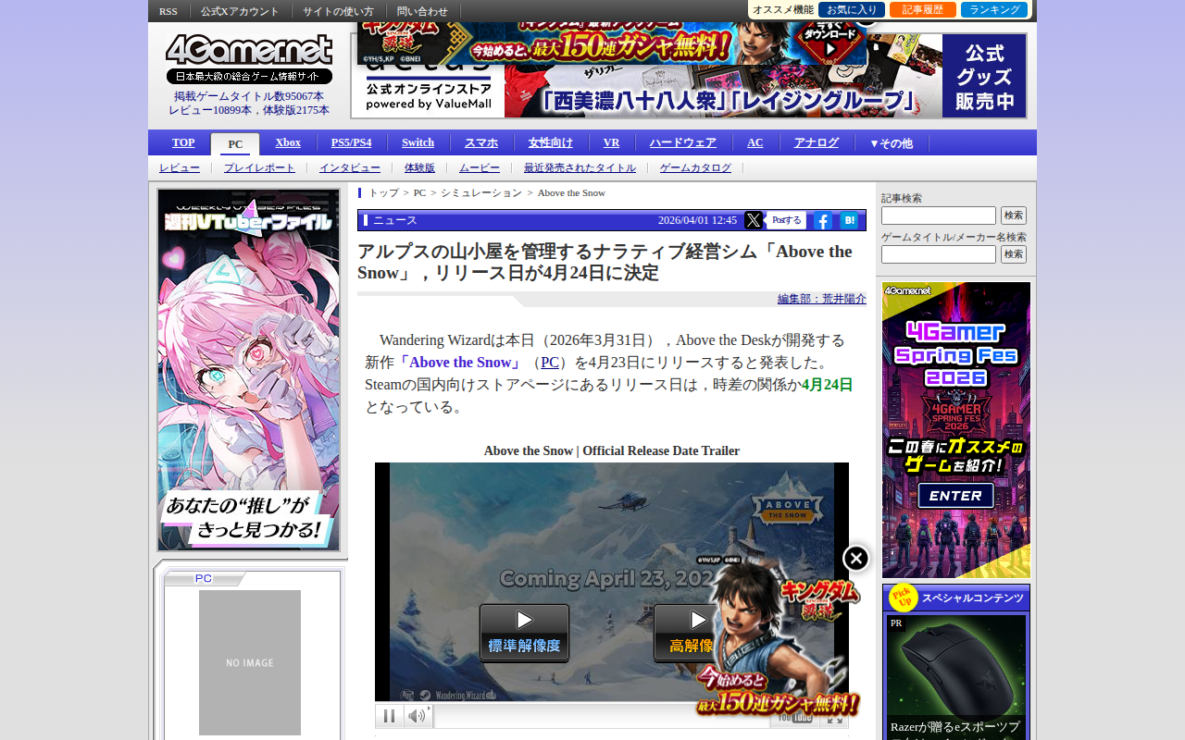Viewport: 1185px width, 740px height.
Task: Mute the video volume speaker icon
Action: coord(418,716)
